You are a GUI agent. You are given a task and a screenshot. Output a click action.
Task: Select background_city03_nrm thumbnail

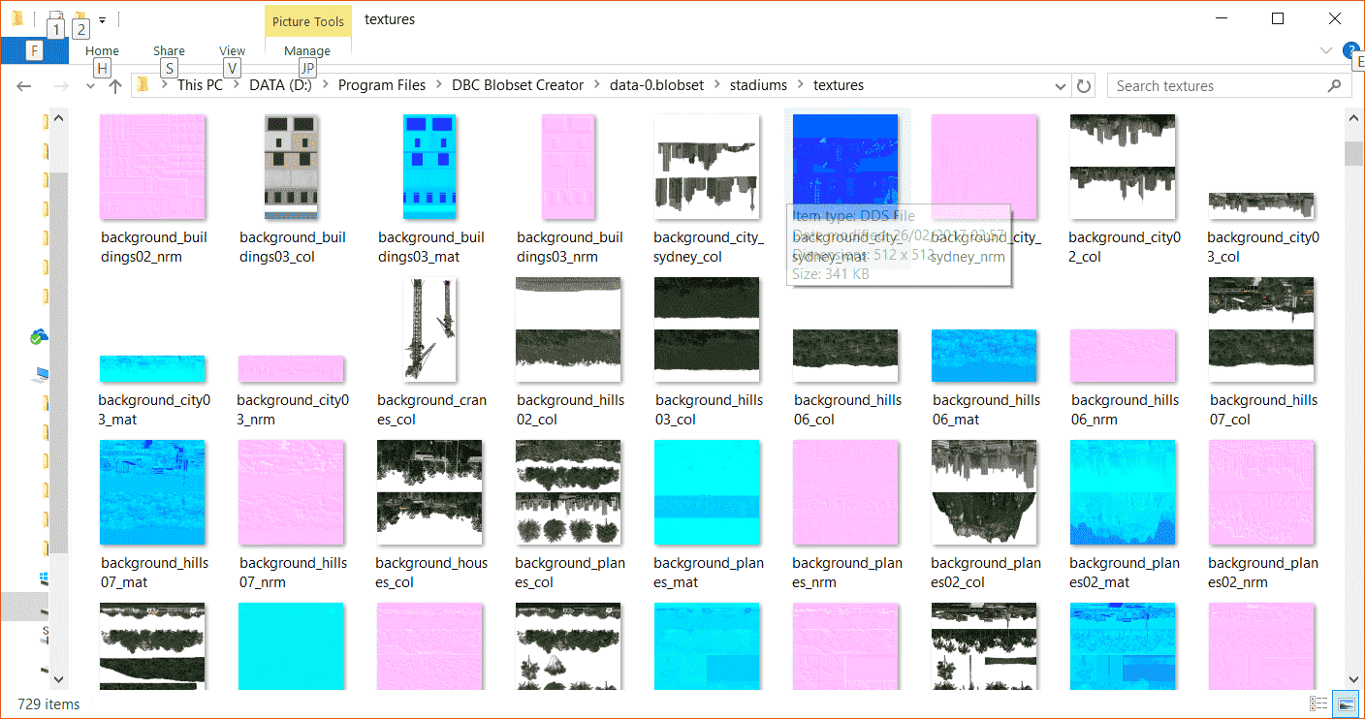(x=292, y=369)
